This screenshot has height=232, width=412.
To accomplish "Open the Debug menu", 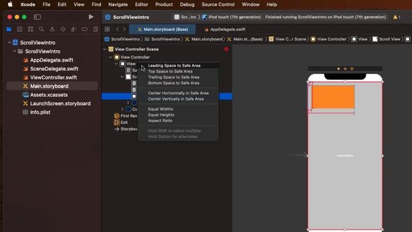I will click(187, 5).
